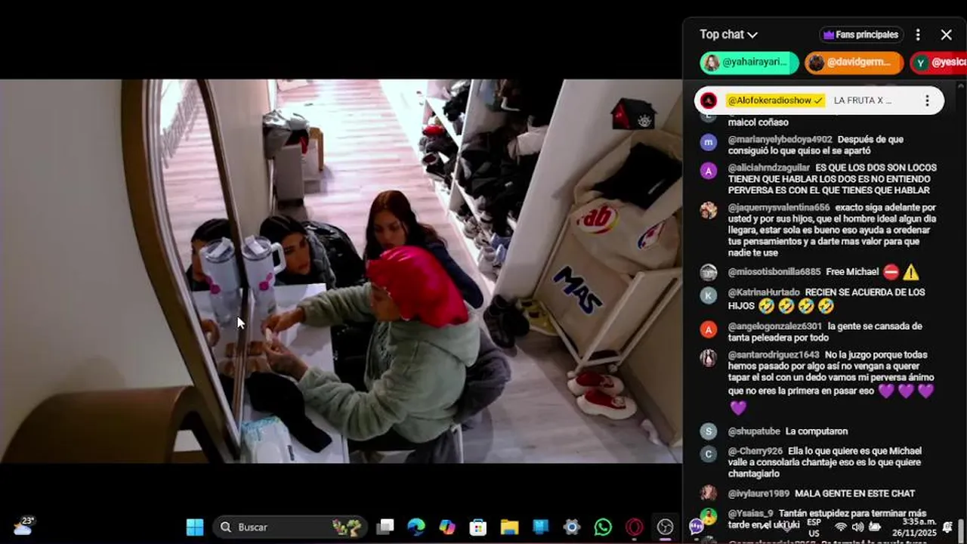The height and width of the screenshot is (544, 967).
Task: Open pinned message three-dot menu
Action: point(927,100)
